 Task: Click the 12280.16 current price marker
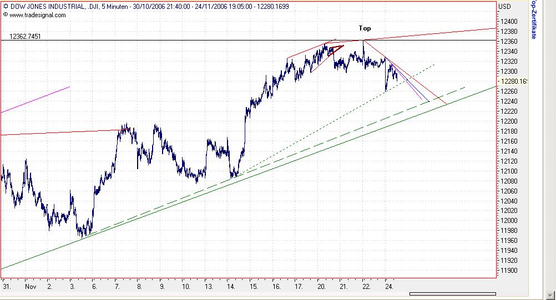coord(513,81)
